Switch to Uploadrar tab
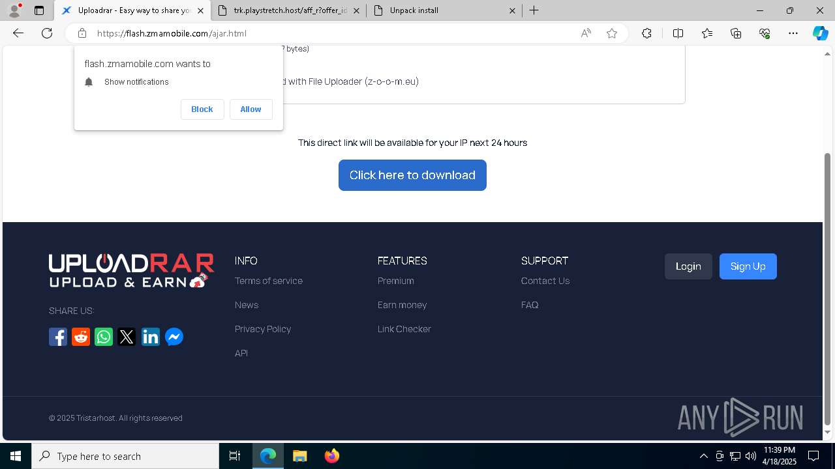The image size is (835, 469). (x=132, y=10)
